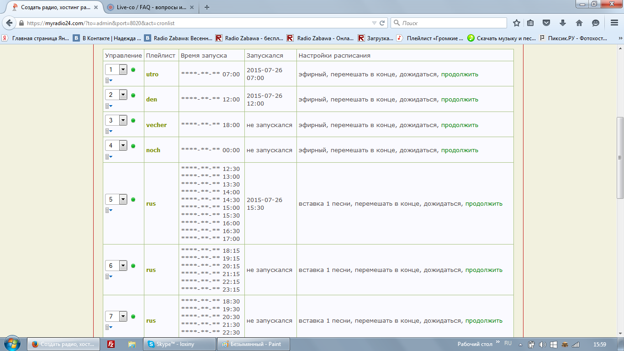Open FileZilla from the taskbar
The width and height of the screenshot is (624, 351).
111,344
